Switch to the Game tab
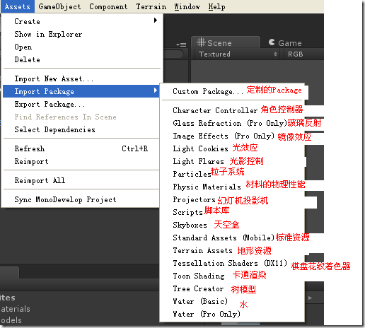The image size is (365, 328). pyautogui.click(x=285, y=43)
